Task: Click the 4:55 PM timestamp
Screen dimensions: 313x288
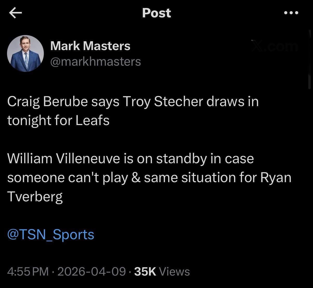Action: pyautogui.click(x=28, y=272)
